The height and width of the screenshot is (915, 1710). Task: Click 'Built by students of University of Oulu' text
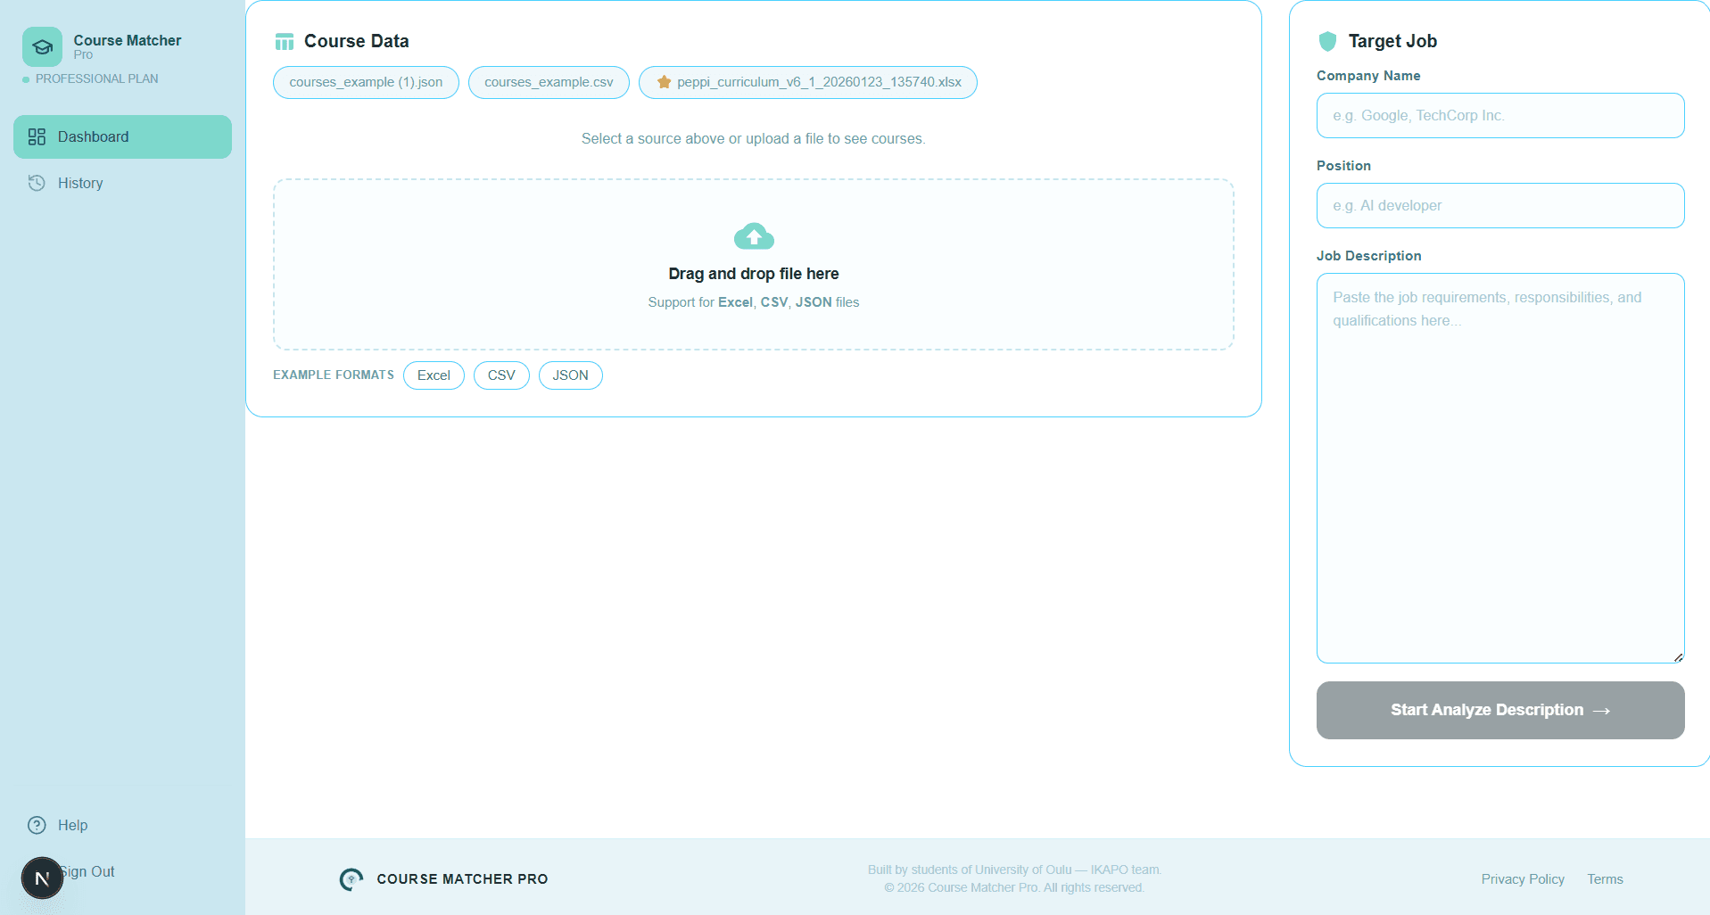(x=1015, y=870)
